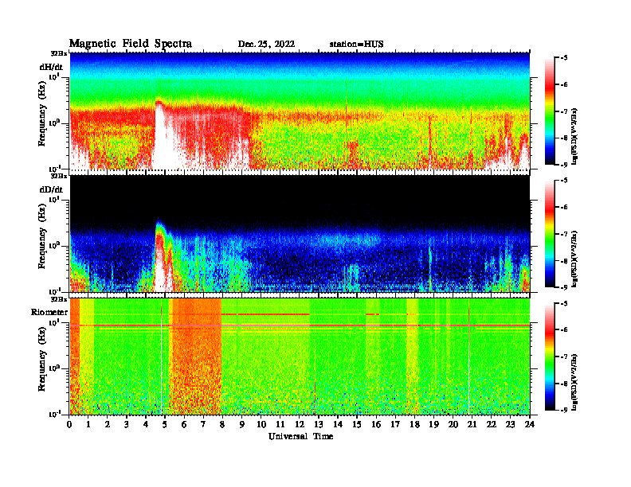Click the 'Universal Time' axis label

point(300,436)
